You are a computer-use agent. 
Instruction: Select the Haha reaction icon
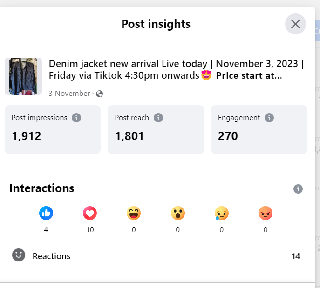[134, 213]
